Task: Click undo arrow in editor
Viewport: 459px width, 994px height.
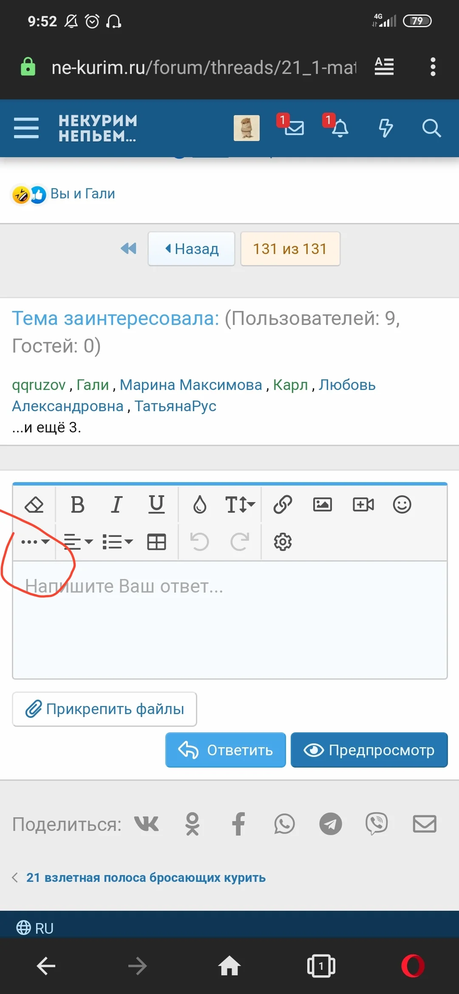Action: [199, 542]
